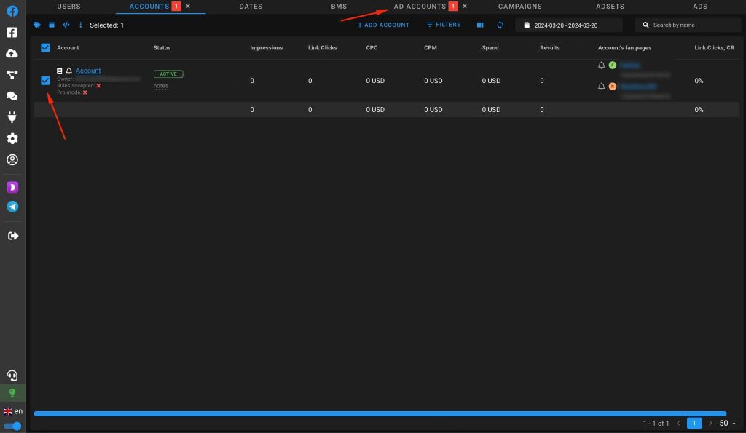
Task: Open the Telegram sidebar icon
Action: tap(12, 207)
